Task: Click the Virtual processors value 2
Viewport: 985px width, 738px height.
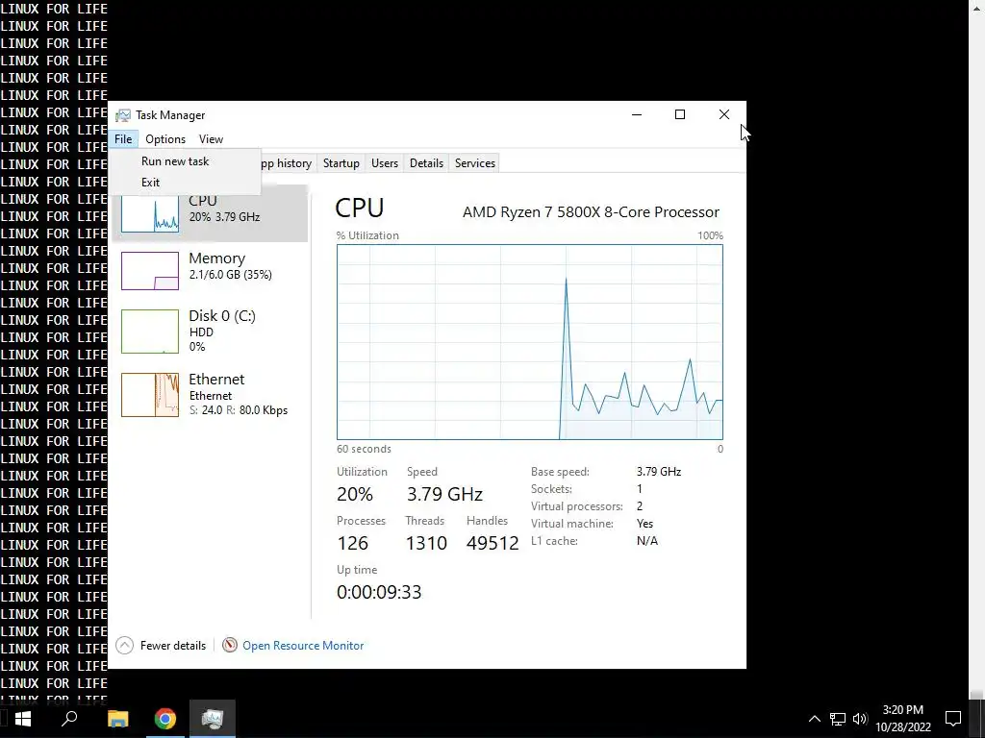Action: 640,506
